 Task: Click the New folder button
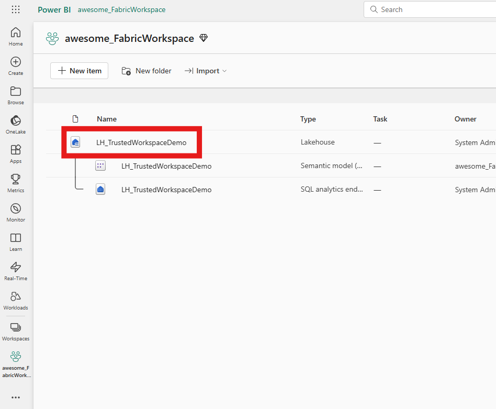[146, 71]
